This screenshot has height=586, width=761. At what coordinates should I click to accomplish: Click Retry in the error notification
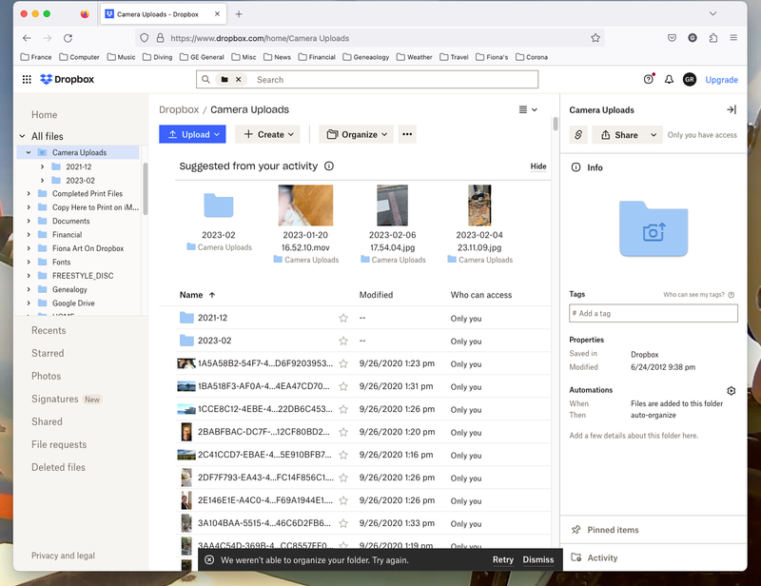pos(502,559)
